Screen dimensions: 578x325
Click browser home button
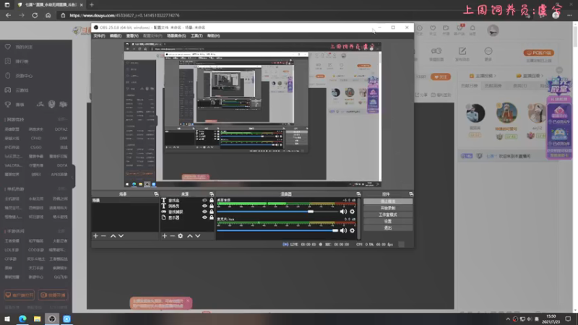(48, 15)
